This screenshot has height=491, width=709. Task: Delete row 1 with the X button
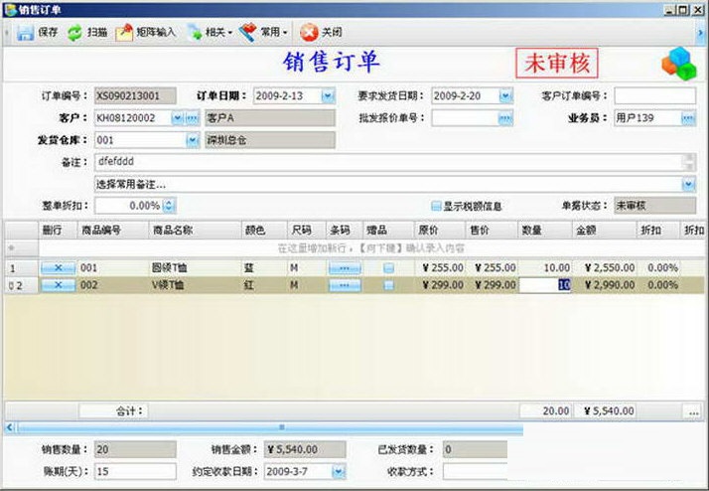click(x=58, y=268)
